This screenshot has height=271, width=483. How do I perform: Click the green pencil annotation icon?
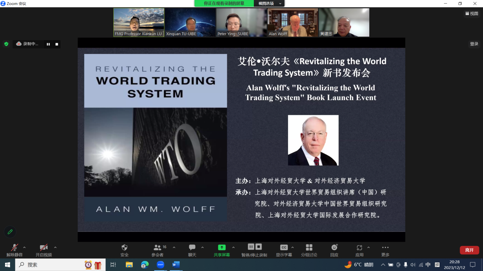(10, 232)
